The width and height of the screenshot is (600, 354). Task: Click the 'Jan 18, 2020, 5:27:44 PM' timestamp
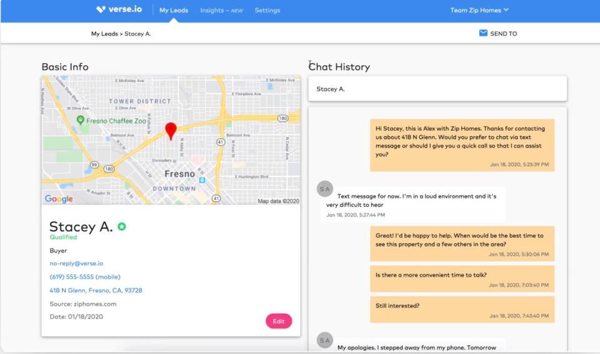tap(356, 215)
